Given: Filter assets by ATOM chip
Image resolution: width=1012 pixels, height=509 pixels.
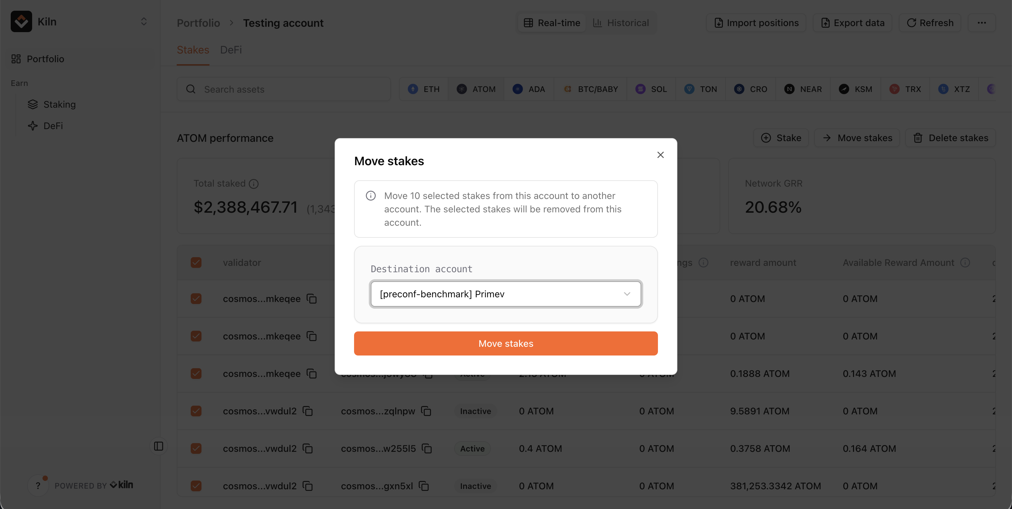Looking at the screenshot, I should point(476,89).
